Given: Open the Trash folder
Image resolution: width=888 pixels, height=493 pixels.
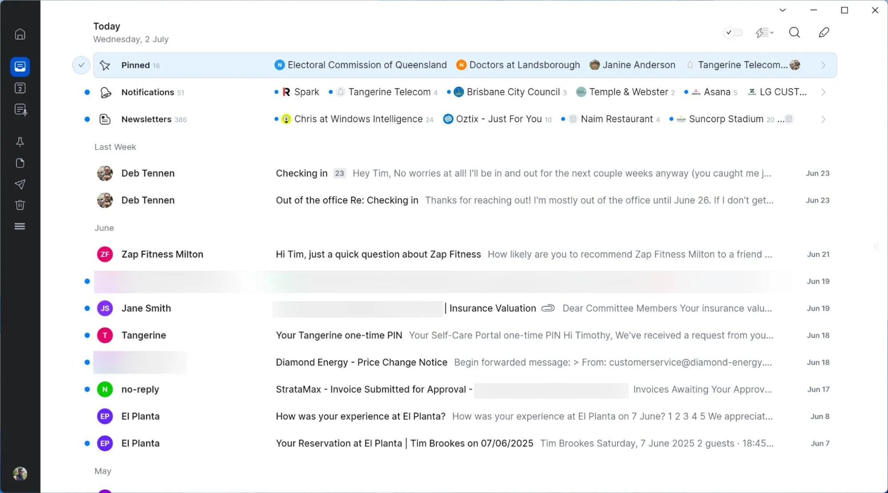Looking at the screenshot, I should pos(20,204).
